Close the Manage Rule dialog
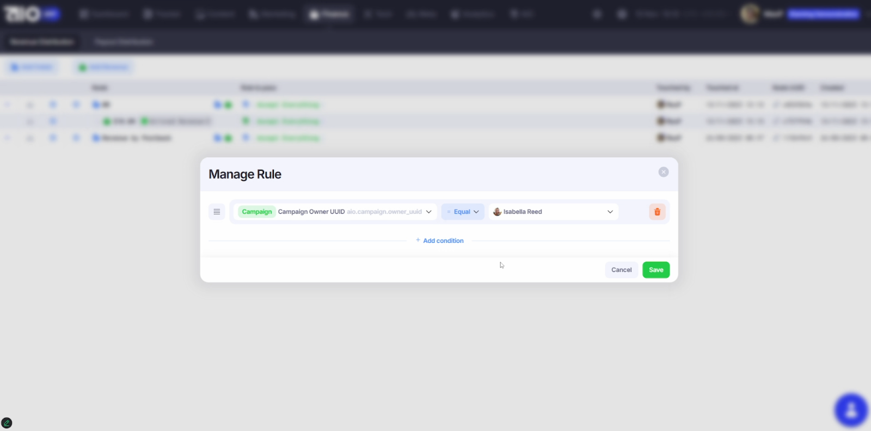 tap(663, 172)
